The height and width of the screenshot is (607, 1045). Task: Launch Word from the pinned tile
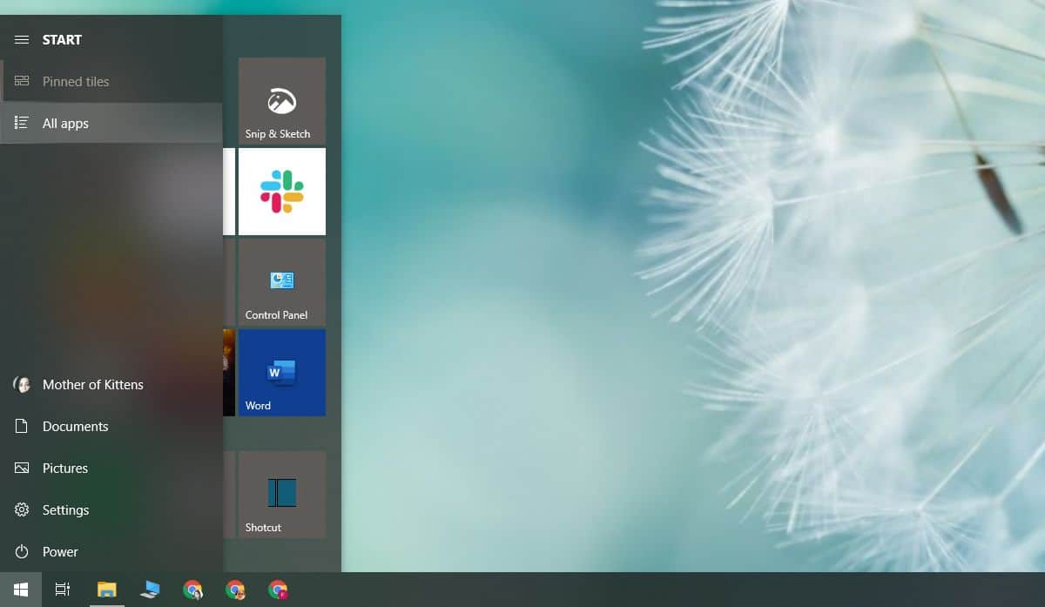282,373
